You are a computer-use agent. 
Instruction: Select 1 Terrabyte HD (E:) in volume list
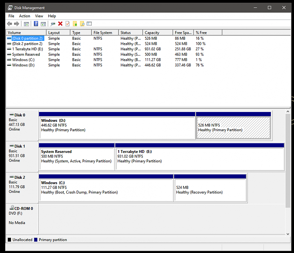click(x=27, y=49)
